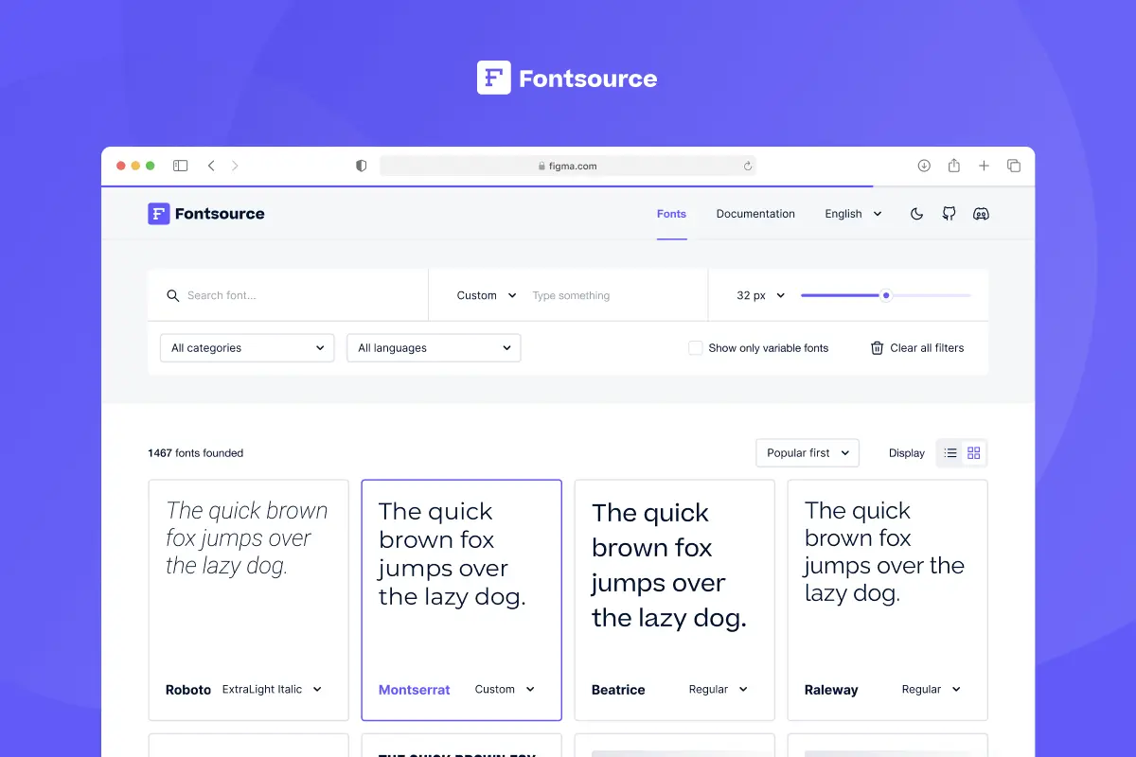Screen dimensions: 1136x757
Task: Switch to the Documentation tab
Action: (x=755, y=213)
